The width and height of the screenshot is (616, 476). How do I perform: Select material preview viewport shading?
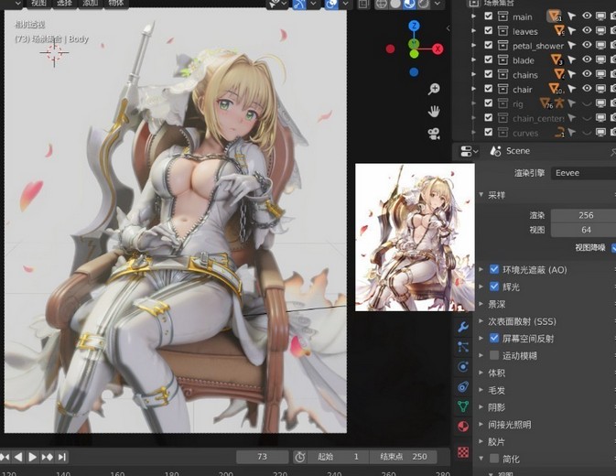[x=409, y=4]
